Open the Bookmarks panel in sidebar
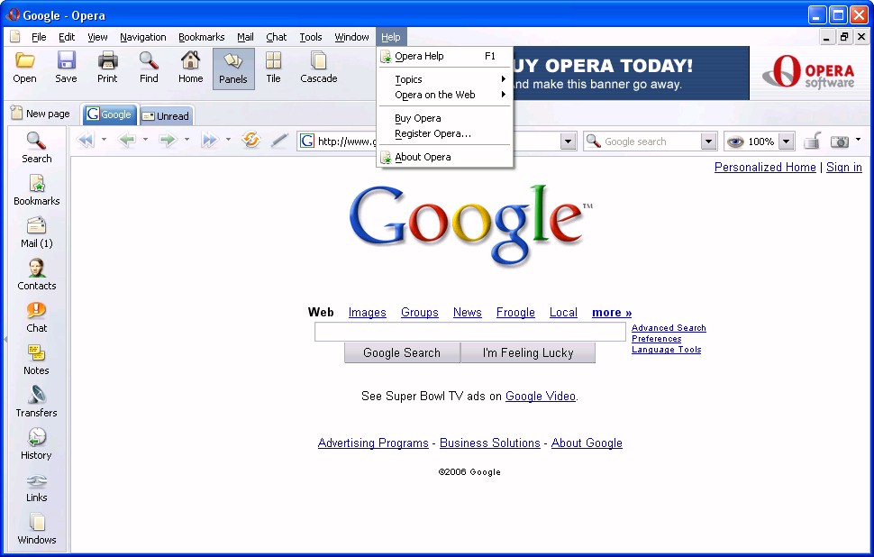 click(x=37, y=190)
